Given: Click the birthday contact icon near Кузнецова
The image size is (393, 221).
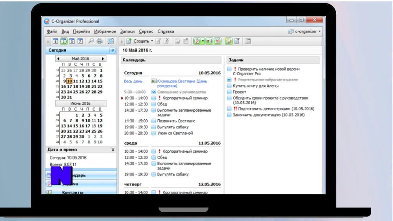Looking at the screenshot, I should 154,81.
